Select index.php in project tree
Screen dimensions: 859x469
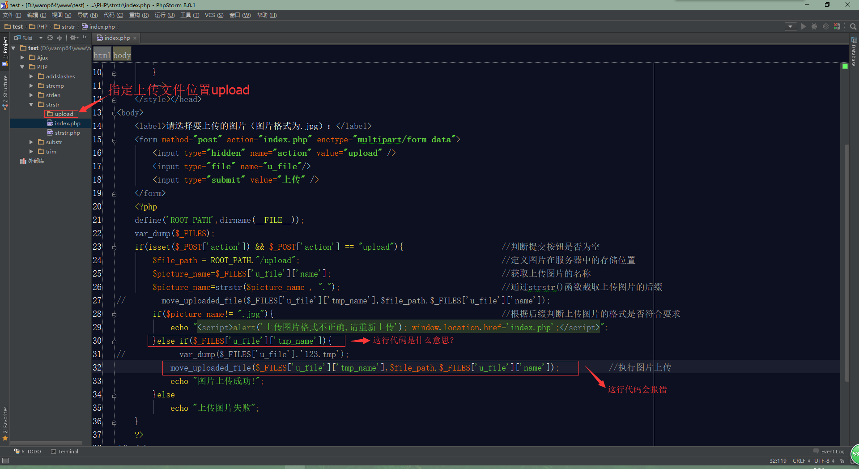pyautogui.click(x=64, y=123)
